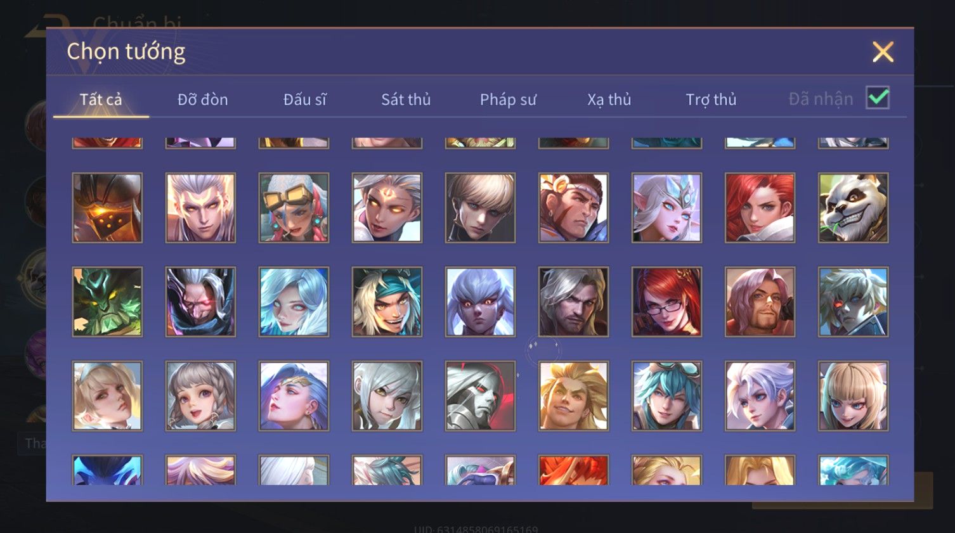Open the Sát thủ tab
This screenshot has height=533, width=955.
[406, 100]
